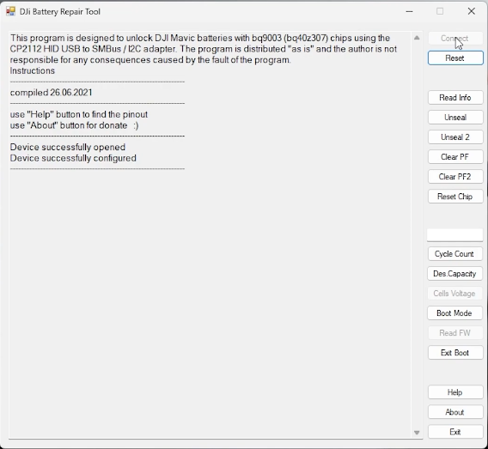Click the 'Device successfully configured' log line
488x449 pixels.
73,158
